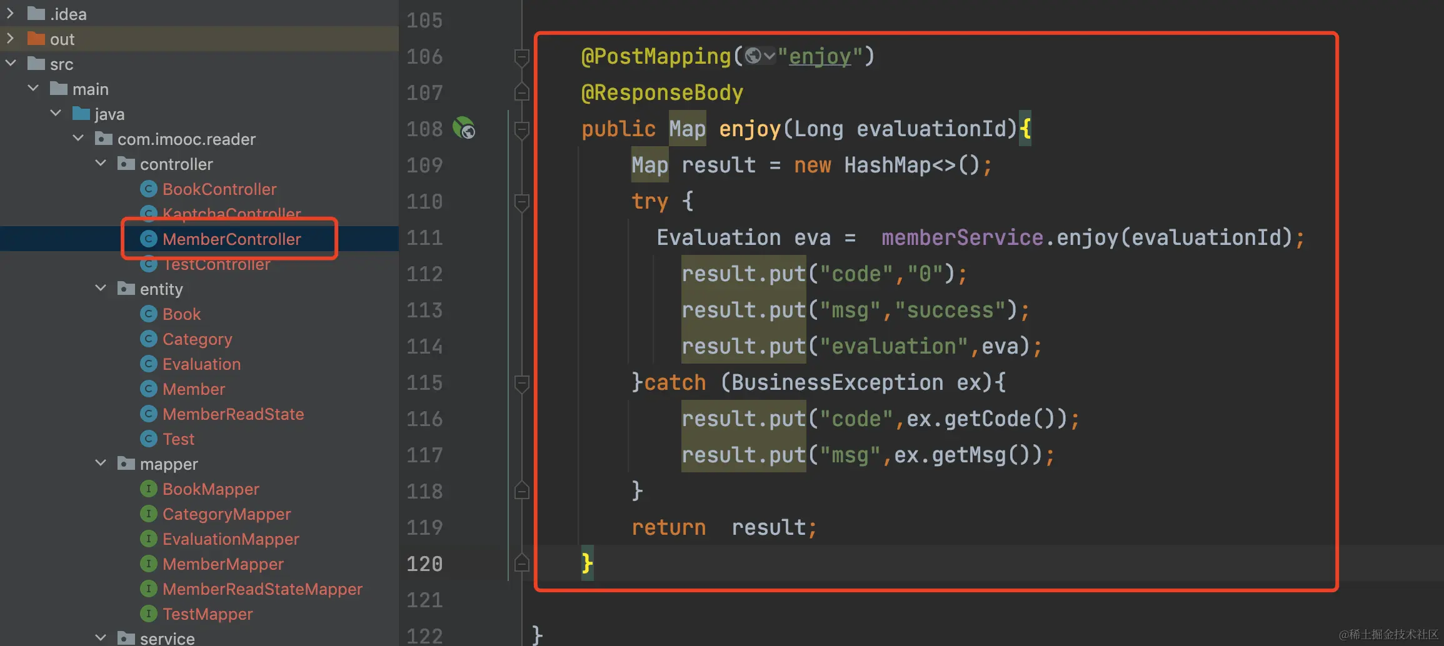This screenshot has height=646, width=1444.
Task: Toggle the fold end marker on line 118
Action: 521,491
